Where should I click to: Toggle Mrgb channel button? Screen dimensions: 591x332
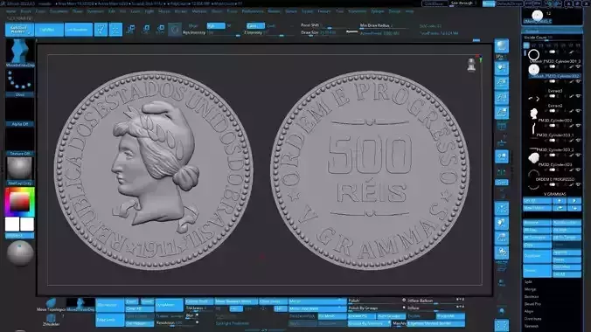point(193,25)
